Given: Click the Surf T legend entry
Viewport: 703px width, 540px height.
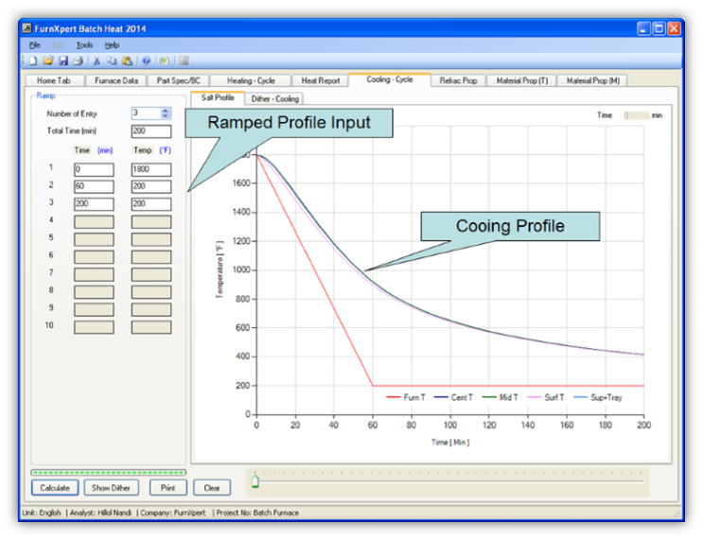Looking at the screenshot, I should pos(546,397).
